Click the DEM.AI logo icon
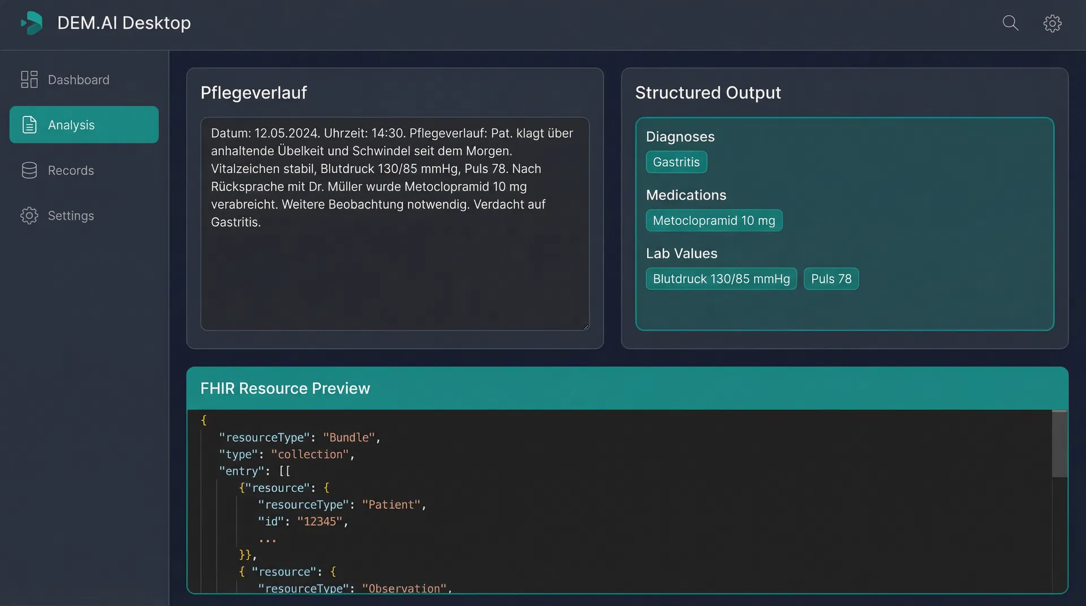 click(x=32, y=23)
